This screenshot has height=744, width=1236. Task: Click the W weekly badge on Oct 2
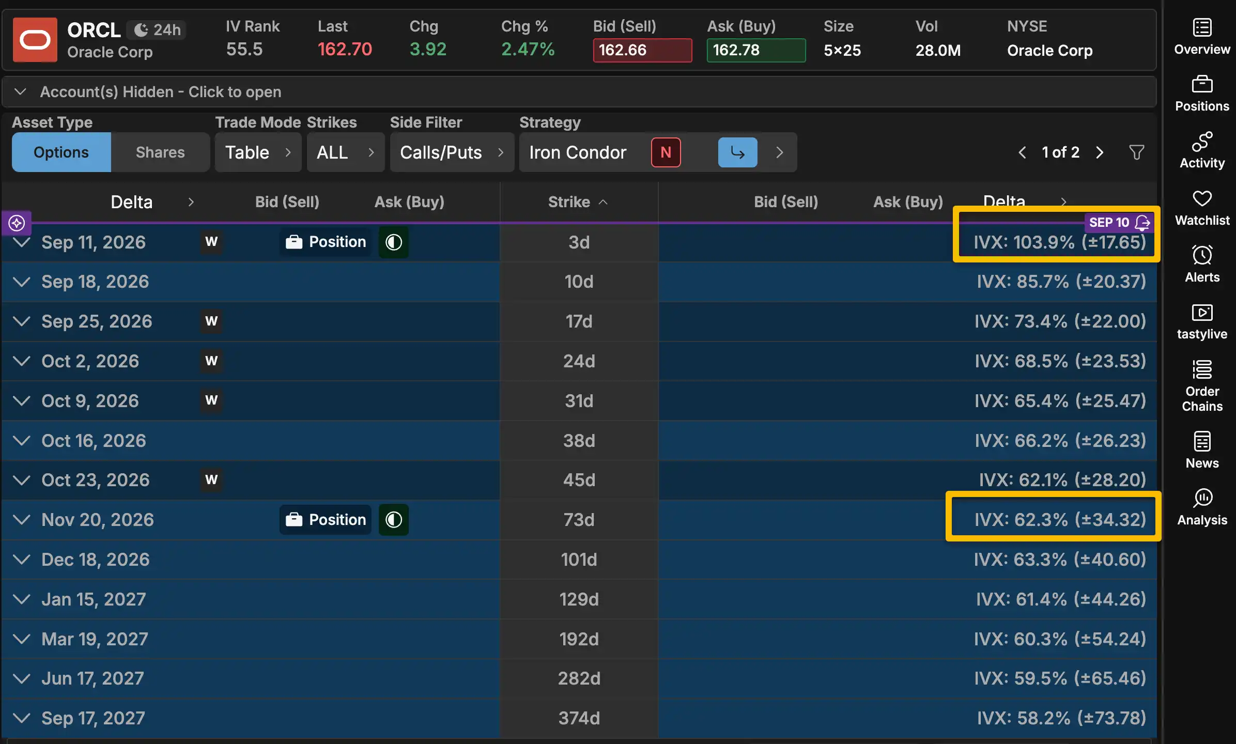tap(211, 361)
